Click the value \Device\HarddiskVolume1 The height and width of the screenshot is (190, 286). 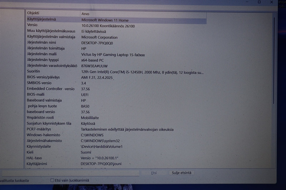(102, 147)
